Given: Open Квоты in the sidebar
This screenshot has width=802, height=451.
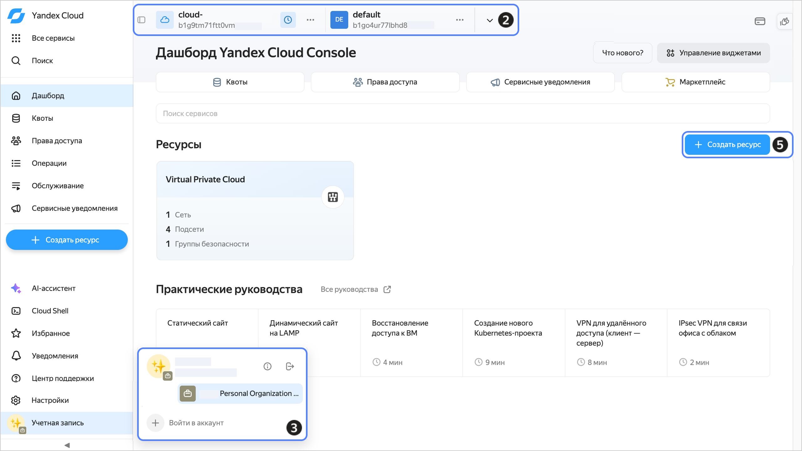Looking at the screenshot, I should [x=67, y=118].
